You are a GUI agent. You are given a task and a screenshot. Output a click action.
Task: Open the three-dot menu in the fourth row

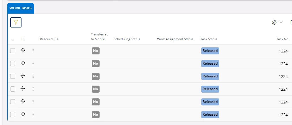pyautogui.click(x=33, y=89)
